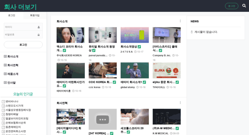Open the 애터미가 어떤회사인가요 thumbnail

(x=71, y=70)
